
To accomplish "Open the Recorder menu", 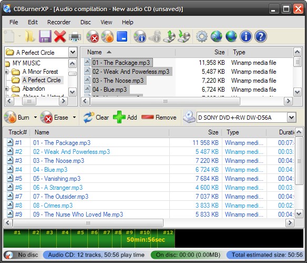I will (59, 22).
